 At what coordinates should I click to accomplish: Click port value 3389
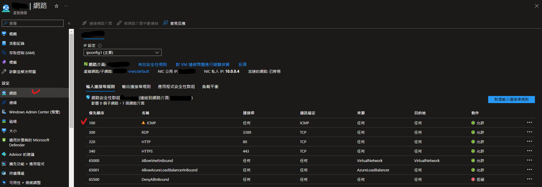pyautogui.click(x=247, y=132)
